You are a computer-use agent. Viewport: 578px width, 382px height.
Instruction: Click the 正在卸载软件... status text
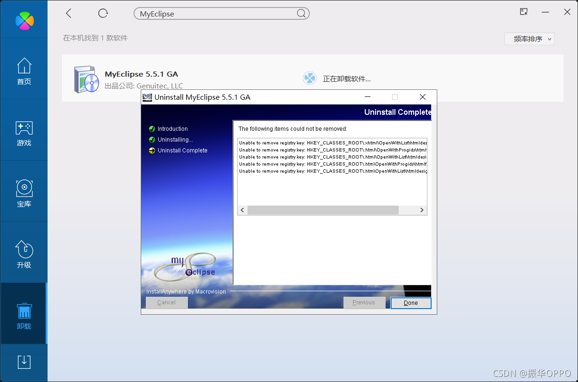[347, 79]
